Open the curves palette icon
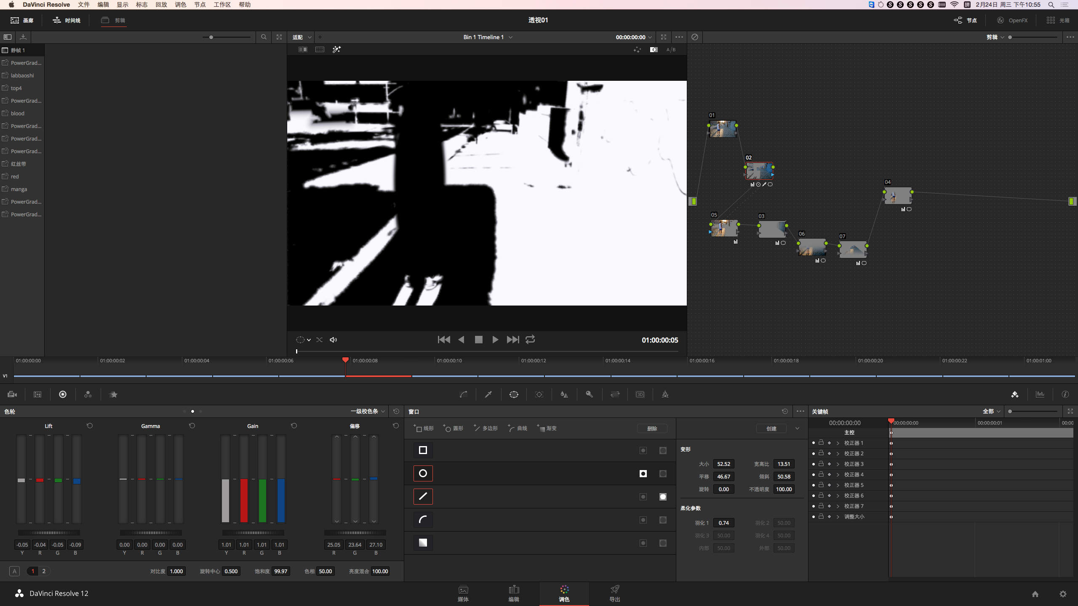This screenshot has height=606, width=1078. click(463, 394)
